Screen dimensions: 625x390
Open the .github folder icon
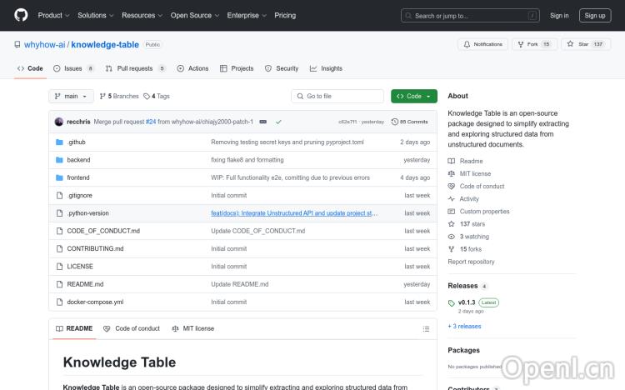click(x=59, y=142)
